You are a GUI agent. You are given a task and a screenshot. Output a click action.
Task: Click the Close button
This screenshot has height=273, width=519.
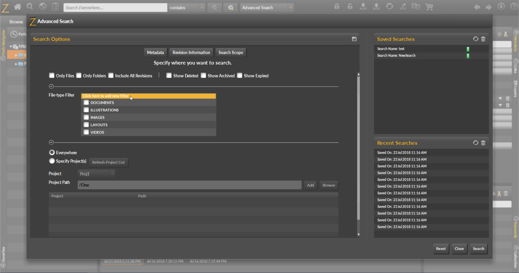click(x=459, y=249)
